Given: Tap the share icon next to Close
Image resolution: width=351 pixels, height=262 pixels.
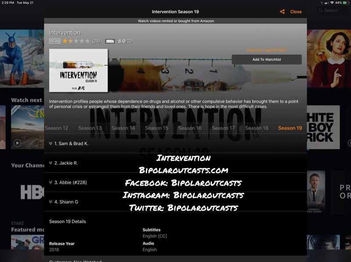Looking at the screenshot, I should click(282, 12).
